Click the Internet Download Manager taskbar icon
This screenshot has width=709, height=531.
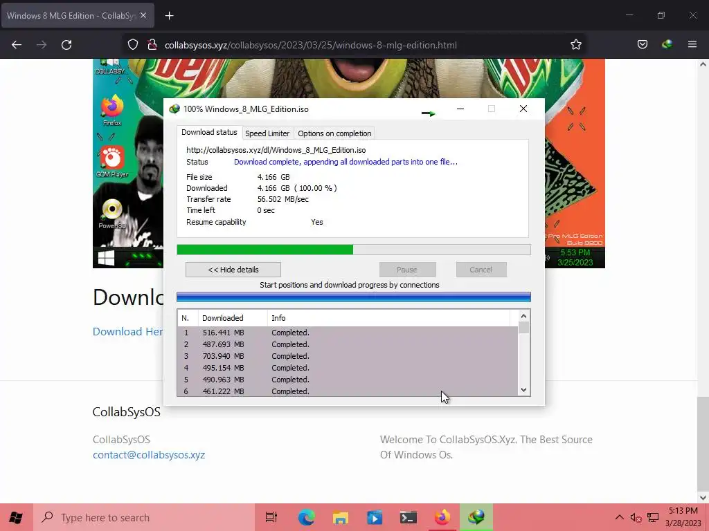point(476,517)
